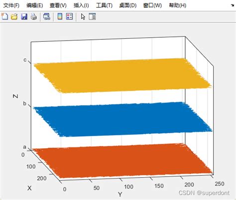The image size is (236, 200).
Task: Print the figure using the printer icon
Action: 34,16
